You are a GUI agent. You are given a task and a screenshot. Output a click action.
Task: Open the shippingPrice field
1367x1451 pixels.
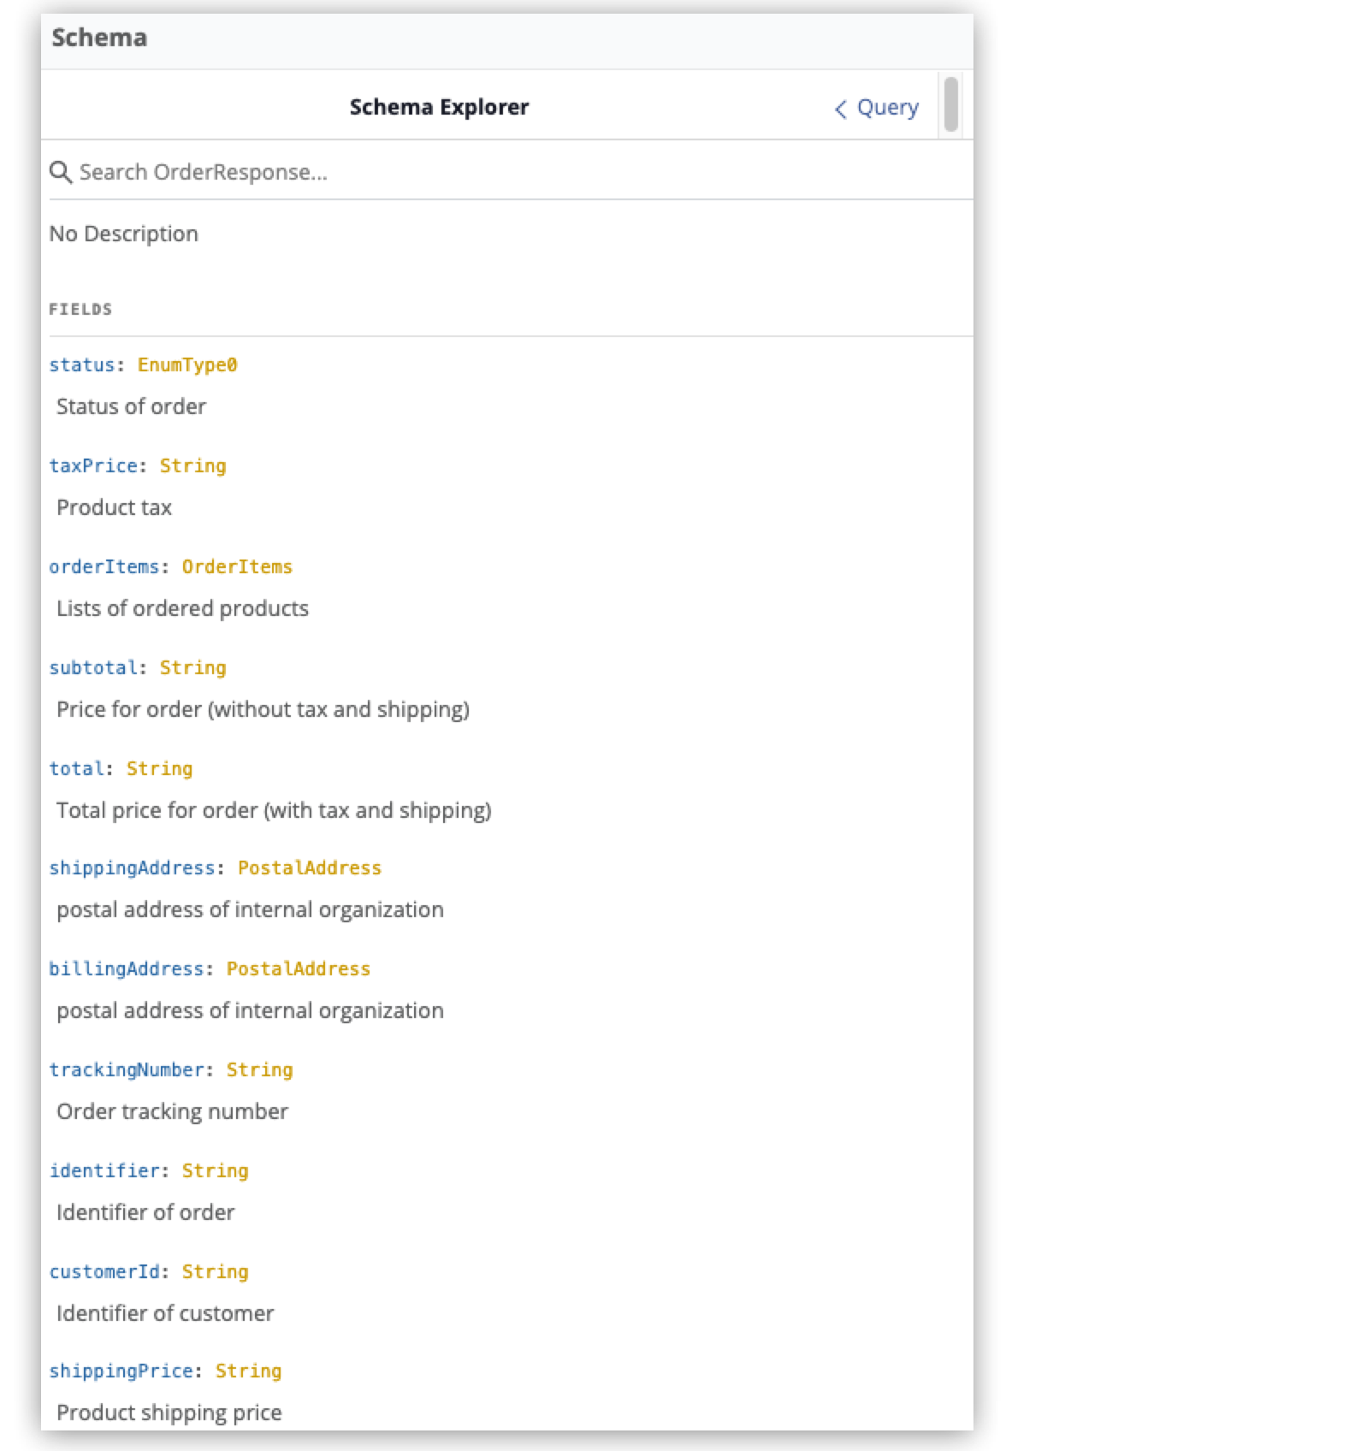(x=121, y=1371)
